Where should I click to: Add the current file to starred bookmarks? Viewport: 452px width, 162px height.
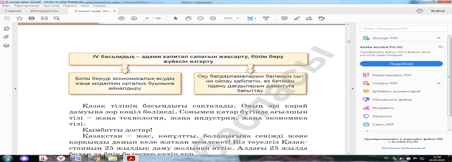19,18
